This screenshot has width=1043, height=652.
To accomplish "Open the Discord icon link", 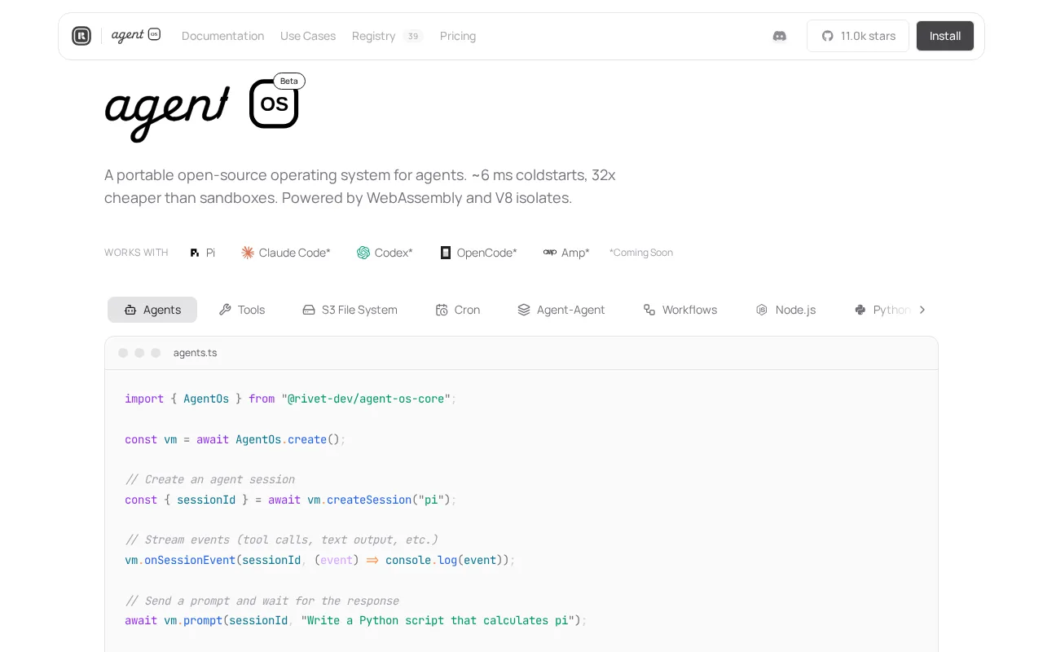I will coord(780,36).
